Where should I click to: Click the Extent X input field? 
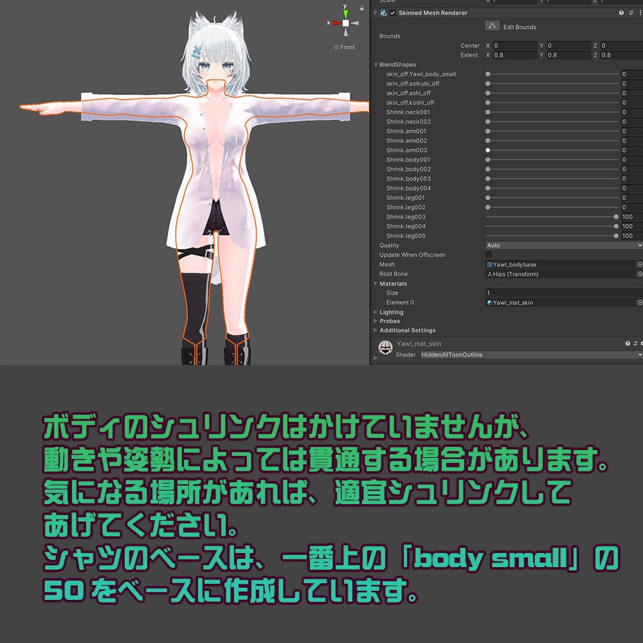[x=514, y=55]
